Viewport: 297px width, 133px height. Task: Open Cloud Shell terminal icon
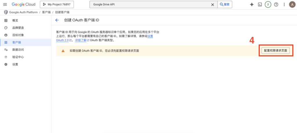tap(260, 4)
